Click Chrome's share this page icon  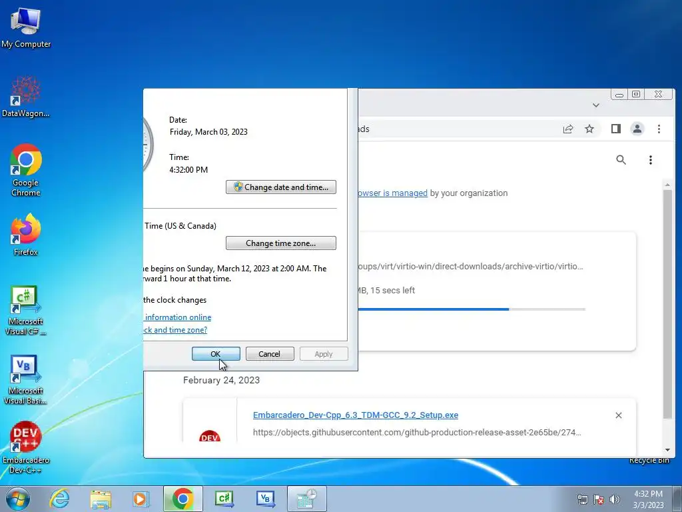(x=568, y=129)
